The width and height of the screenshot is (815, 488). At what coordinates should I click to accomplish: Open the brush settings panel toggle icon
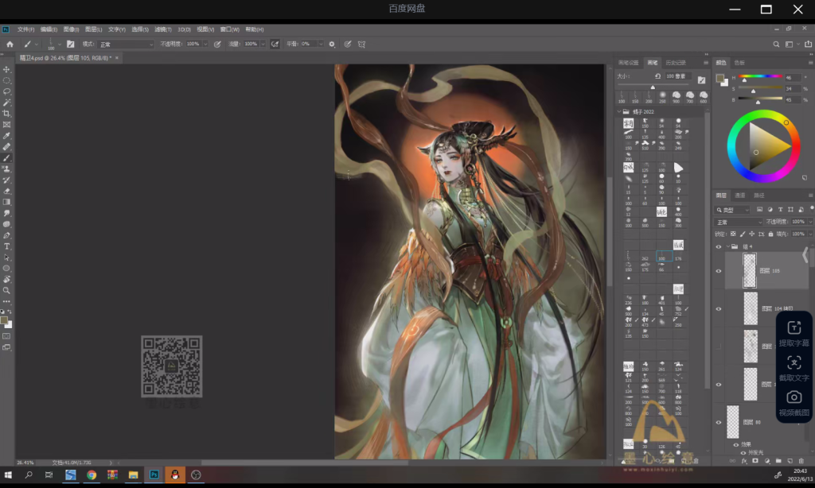point(71,44)
